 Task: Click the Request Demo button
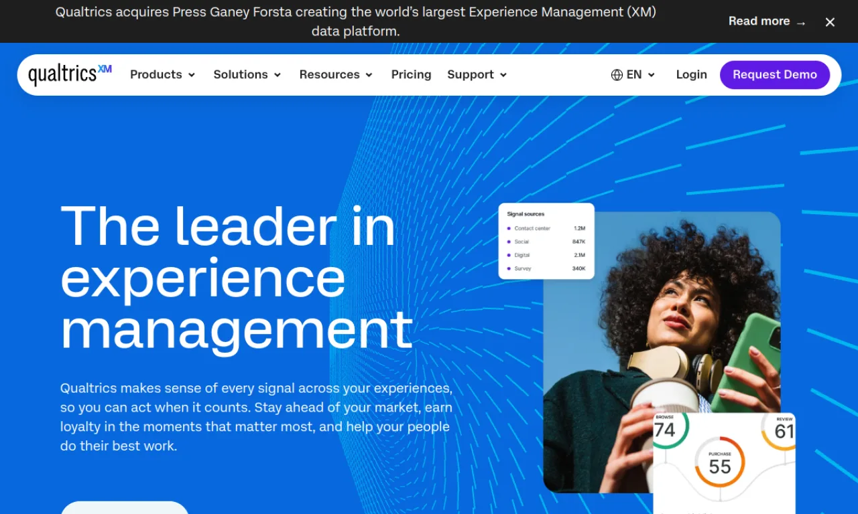(x=775, y=75)
